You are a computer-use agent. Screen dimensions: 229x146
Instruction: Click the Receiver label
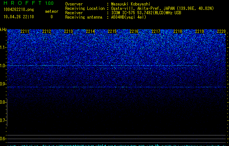pyautogui.click(x=74, y=13)
